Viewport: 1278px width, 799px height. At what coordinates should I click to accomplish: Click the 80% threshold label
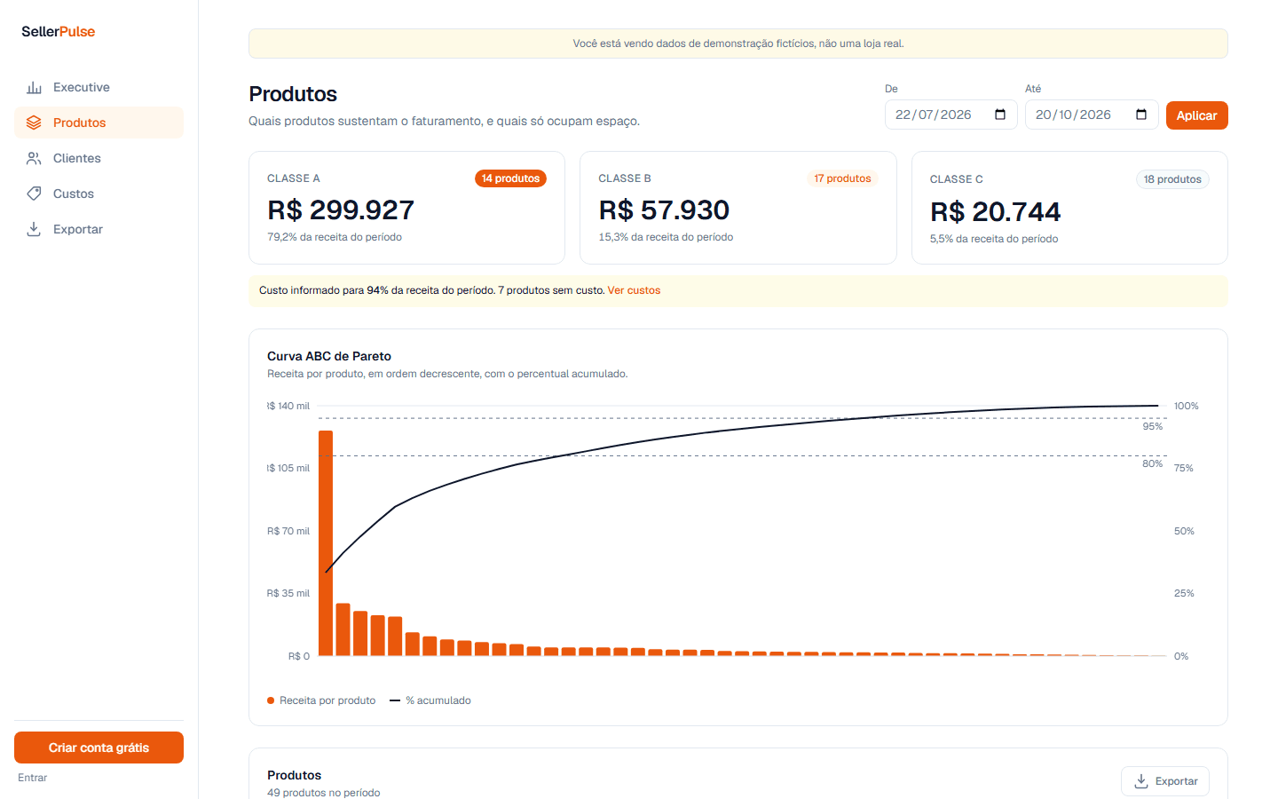pyautogui.click(x=1152, y=463)
